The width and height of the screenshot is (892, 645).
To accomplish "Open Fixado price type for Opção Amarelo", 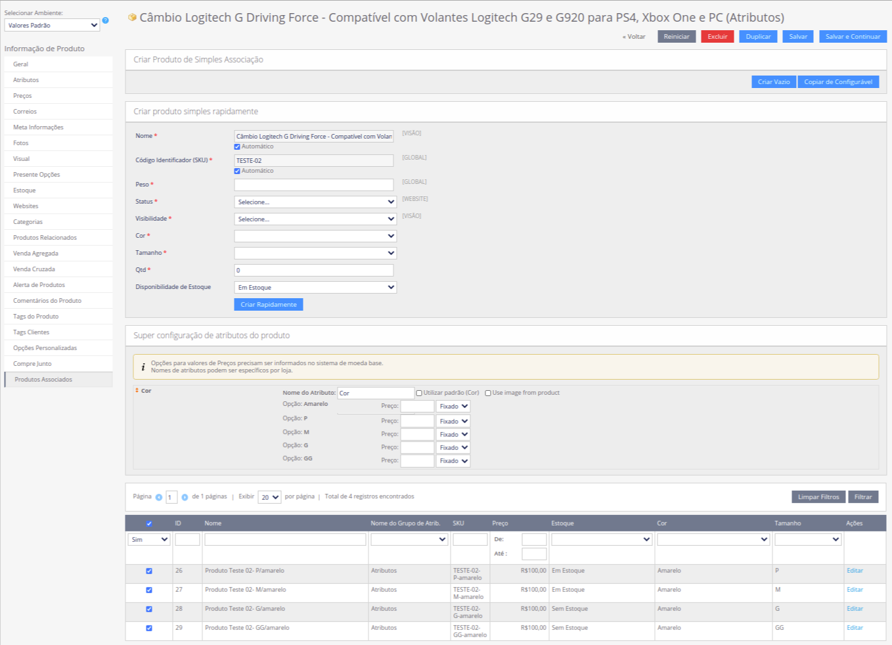I will tap(453, 406).
